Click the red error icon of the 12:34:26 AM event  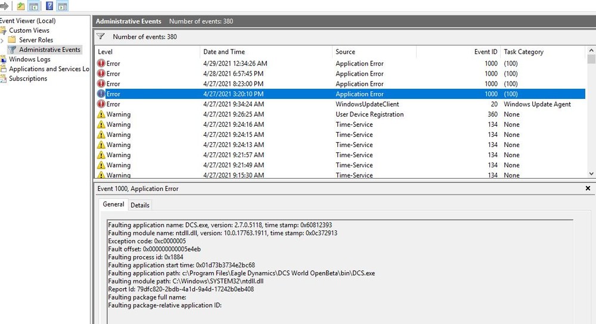coord(101,64)
